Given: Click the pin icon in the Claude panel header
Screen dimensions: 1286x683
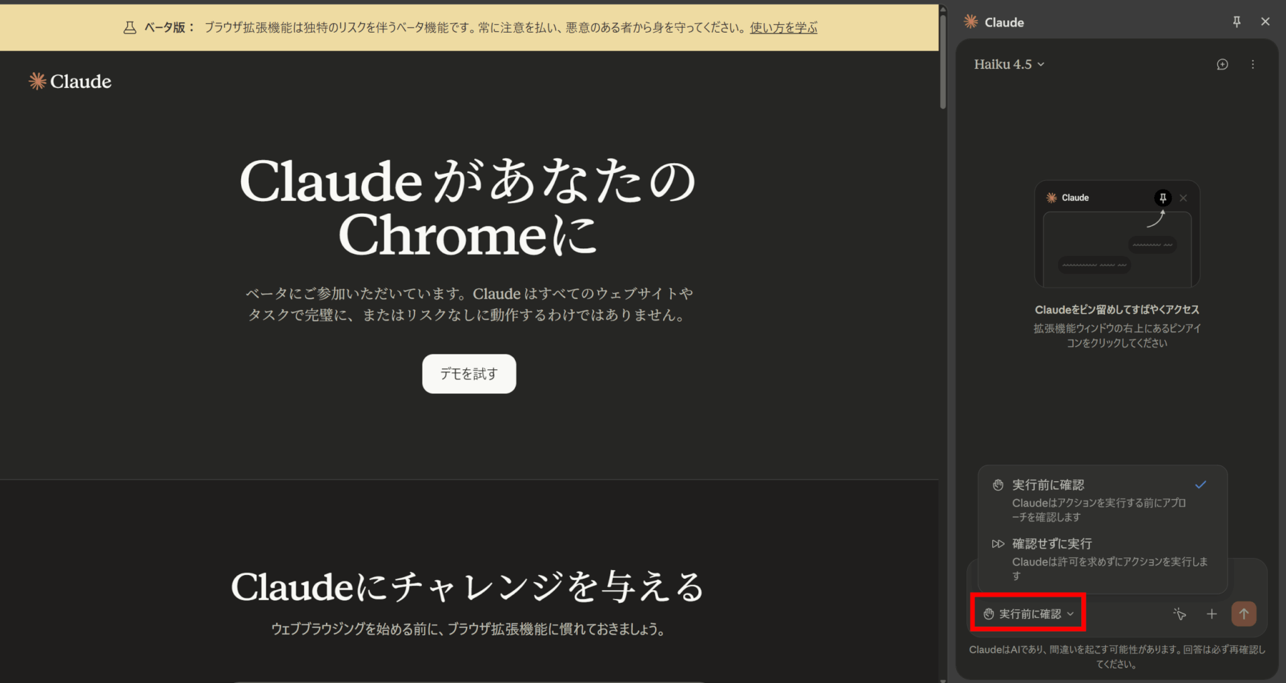Looking at the screenshot, I should tap(1236, 22).
